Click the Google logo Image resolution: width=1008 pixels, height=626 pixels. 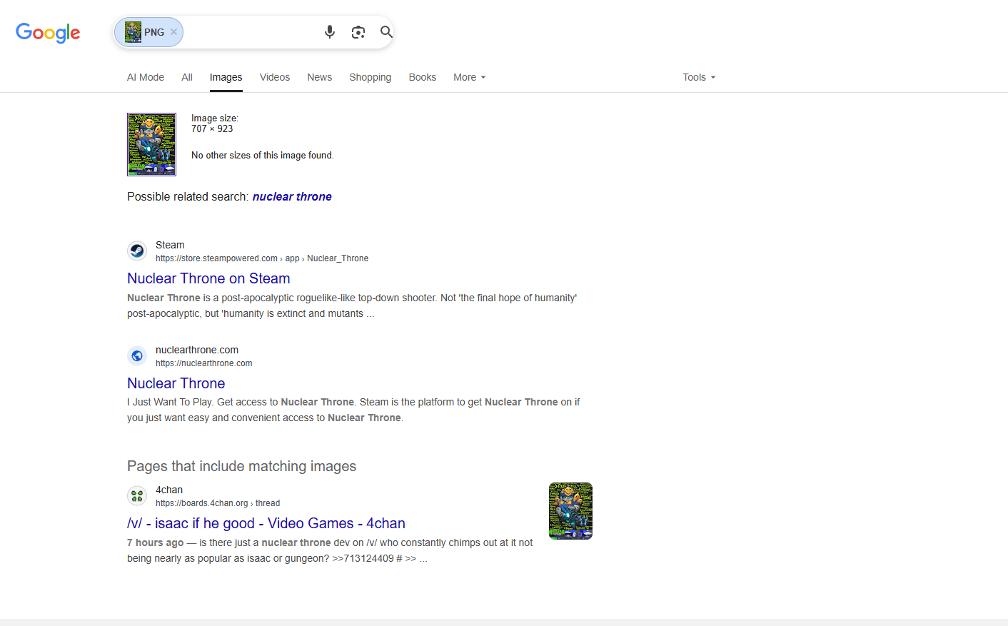48,33
